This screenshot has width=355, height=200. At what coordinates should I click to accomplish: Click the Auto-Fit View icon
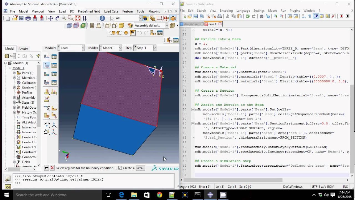(x=78, y=18)
